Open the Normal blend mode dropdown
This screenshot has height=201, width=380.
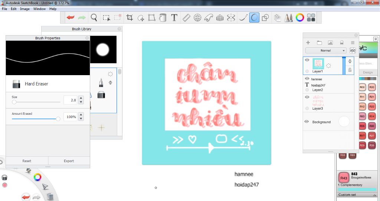click(x=326, y=51)
